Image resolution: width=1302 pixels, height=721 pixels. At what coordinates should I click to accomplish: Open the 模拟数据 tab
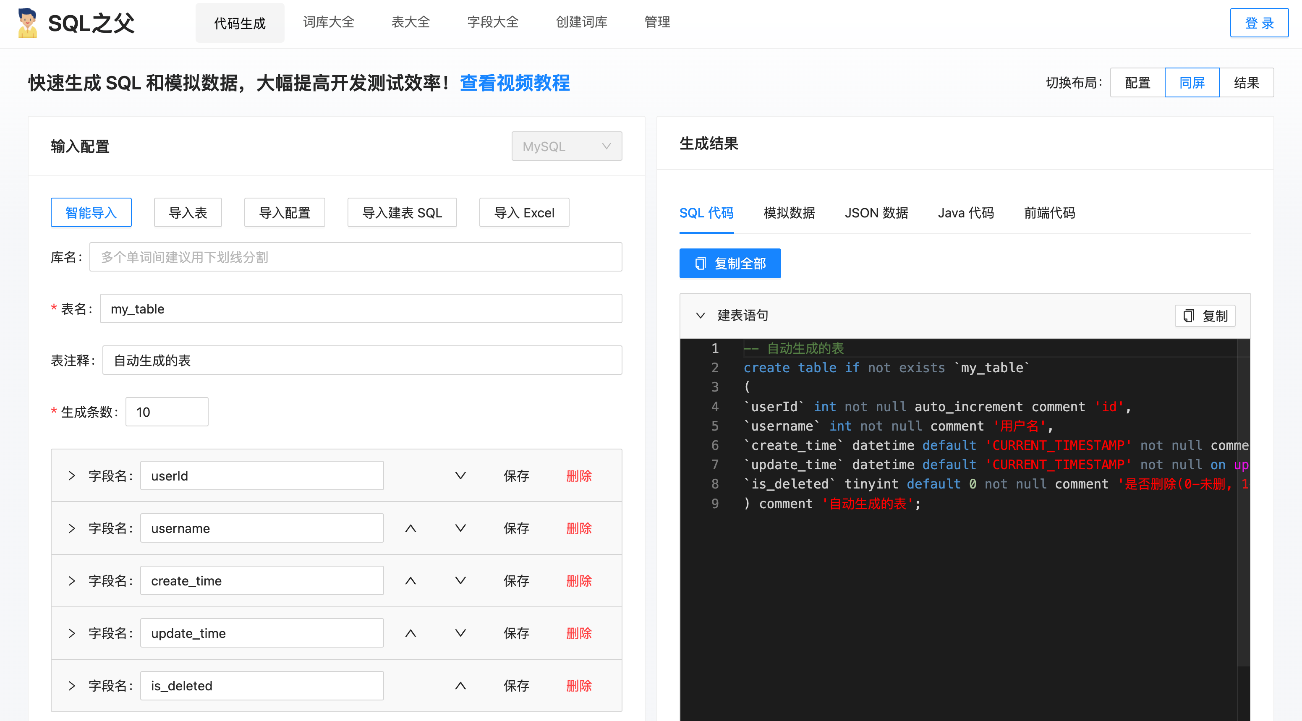[789, 213]
